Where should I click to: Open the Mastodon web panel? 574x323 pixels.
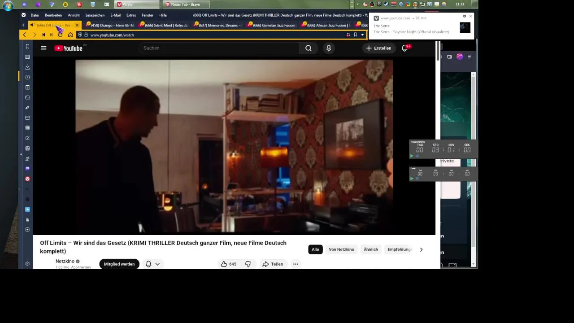27,169
